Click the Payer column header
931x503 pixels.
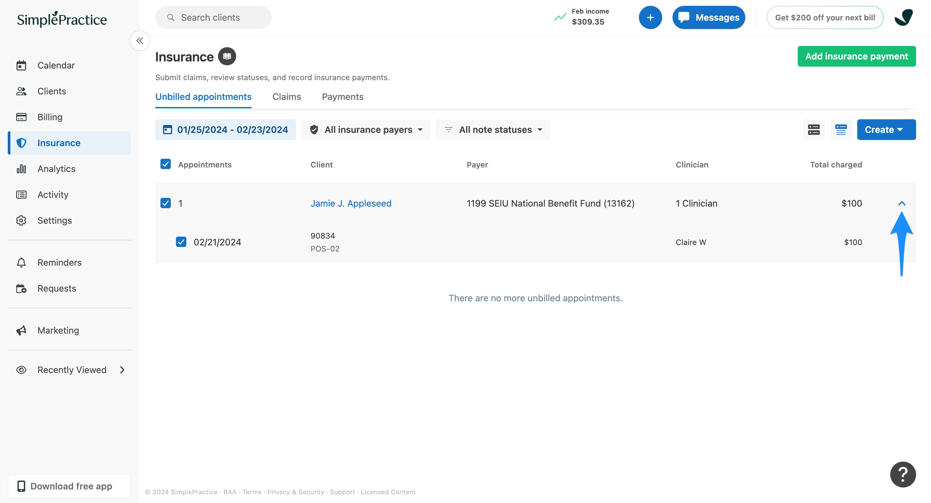coord(477,165)
